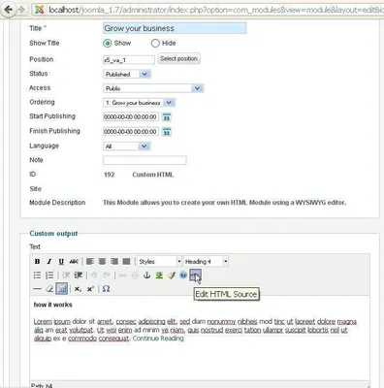Open the Edit HTML Source tool
The image size is (384, 388).
(x=195, y=275)
